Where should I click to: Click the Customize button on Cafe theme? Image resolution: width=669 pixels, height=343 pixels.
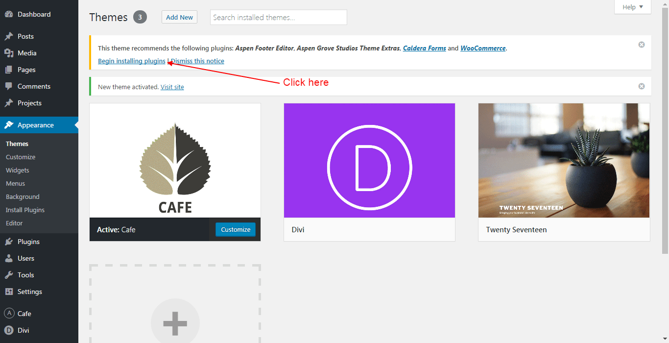click(236, 229)
